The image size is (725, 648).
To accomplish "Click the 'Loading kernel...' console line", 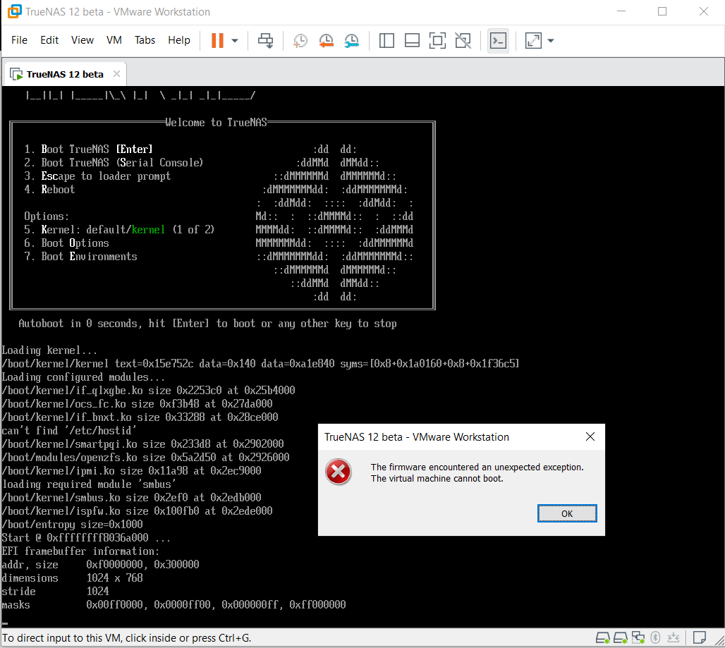I will point(49,350).
